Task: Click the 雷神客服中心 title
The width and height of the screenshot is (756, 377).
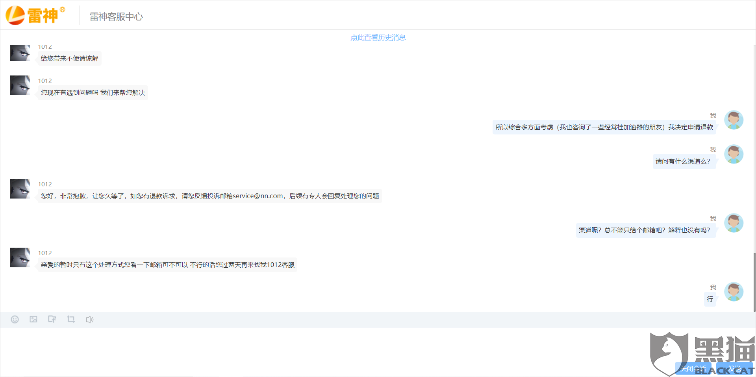Action: pyautogui.click(x=116, y=17)
